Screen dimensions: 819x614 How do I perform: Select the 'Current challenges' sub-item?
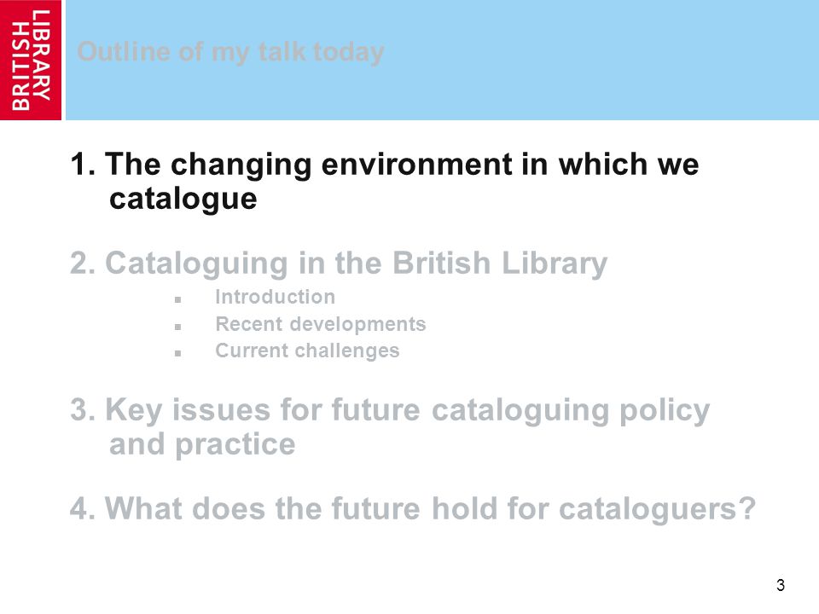pos(307,350)
